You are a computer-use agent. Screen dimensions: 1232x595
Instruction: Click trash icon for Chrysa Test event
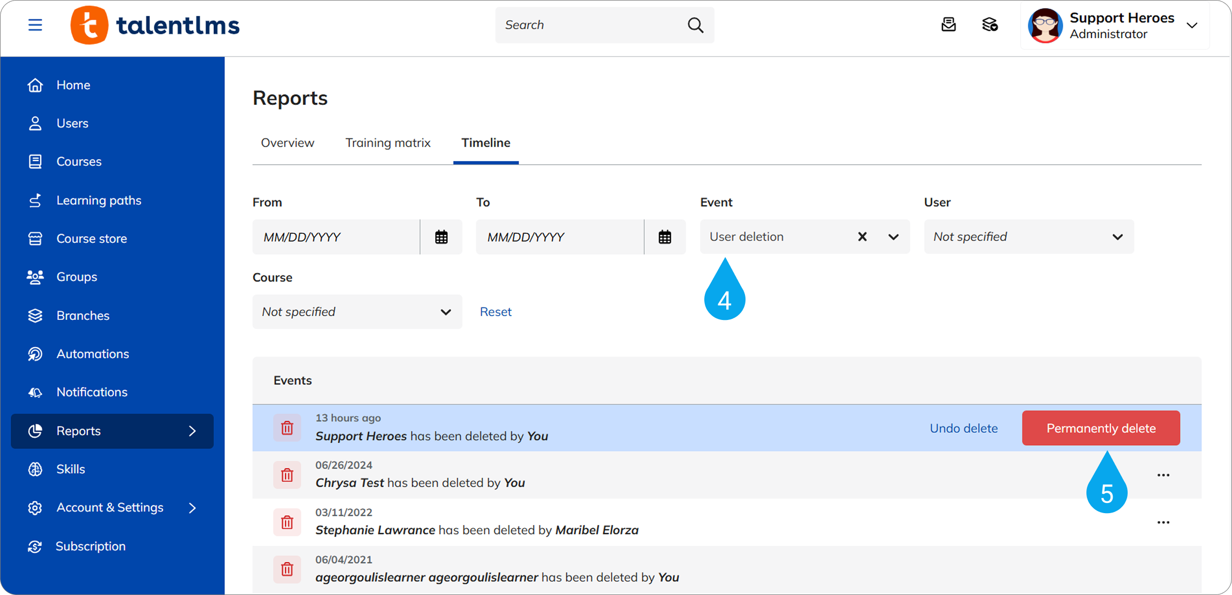click(287, 475)
